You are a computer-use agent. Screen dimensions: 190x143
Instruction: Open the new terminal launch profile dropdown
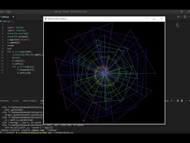tap(174, 101)
